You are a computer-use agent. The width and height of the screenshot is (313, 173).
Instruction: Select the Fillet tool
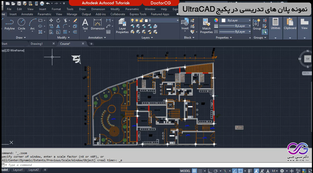click(x=65, y=26)
